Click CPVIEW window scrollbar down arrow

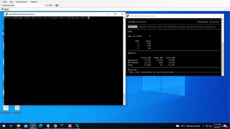223,75
